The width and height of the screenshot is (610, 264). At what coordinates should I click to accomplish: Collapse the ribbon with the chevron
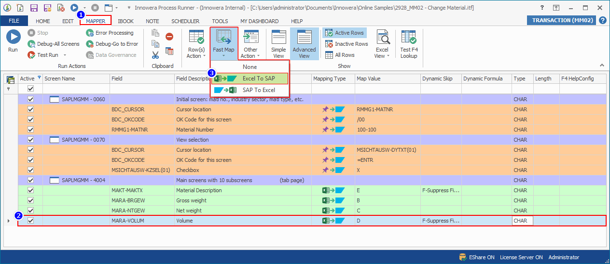[602, 65]
